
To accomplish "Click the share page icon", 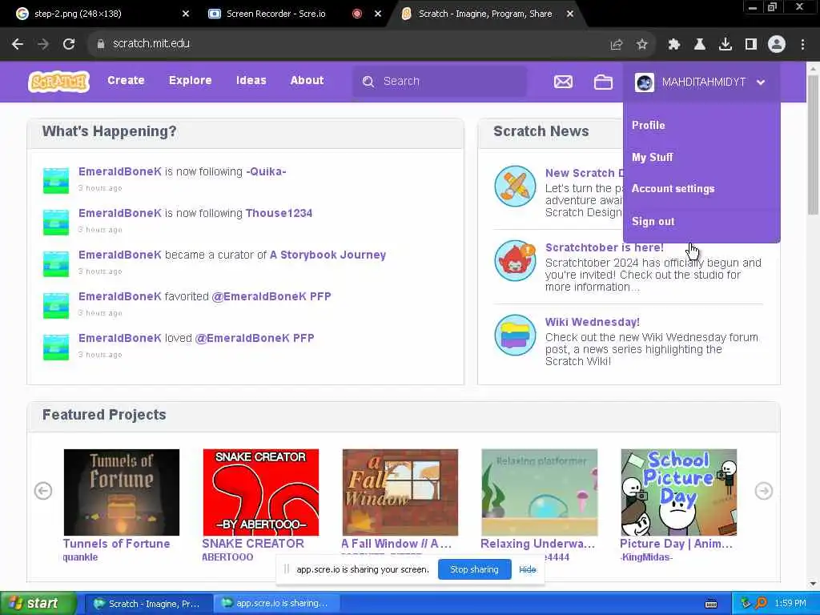I will [x=617, y=45].
